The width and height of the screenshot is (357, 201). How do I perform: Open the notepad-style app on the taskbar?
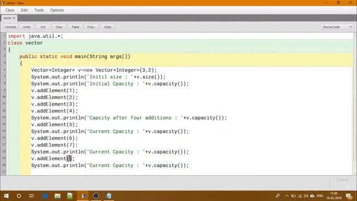tap(109, 196)
